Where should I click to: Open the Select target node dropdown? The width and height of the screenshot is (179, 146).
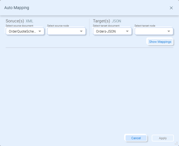[154, 31]
